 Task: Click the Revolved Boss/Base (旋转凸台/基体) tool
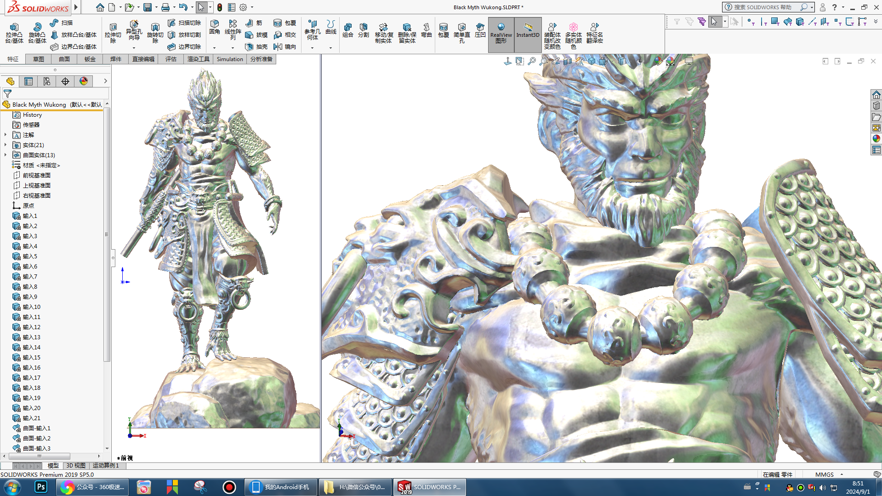coord(37,33)
